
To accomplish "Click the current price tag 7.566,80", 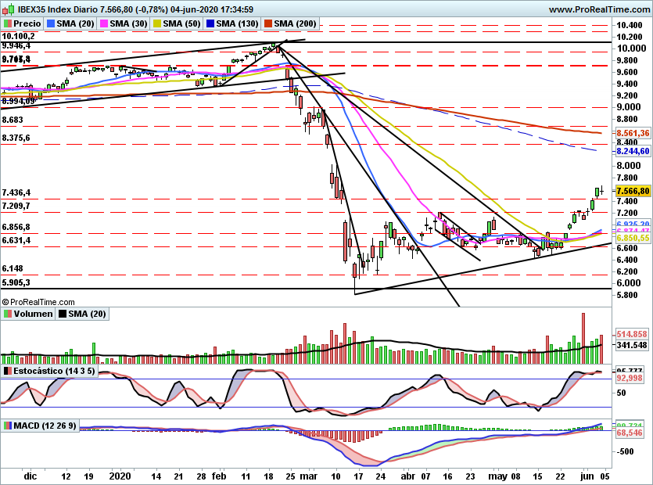I will tap(633, 191).
